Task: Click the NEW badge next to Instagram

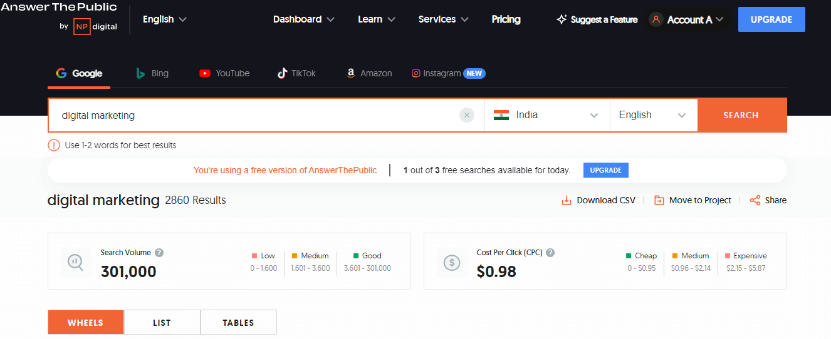Action: pos(474,73)
